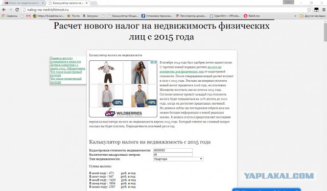Click the Кадастровая стоимость field (4000000)
This screenshot has width=327, height=191.
(173, 150)
